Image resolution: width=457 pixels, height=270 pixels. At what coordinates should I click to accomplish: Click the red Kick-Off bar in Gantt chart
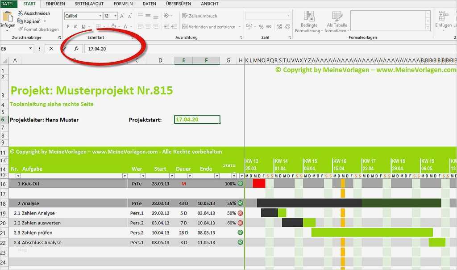pyautogui.click(x=259, y=184)
